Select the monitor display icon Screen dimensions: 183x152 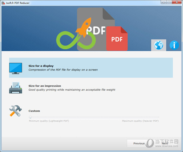coord(16,69)
